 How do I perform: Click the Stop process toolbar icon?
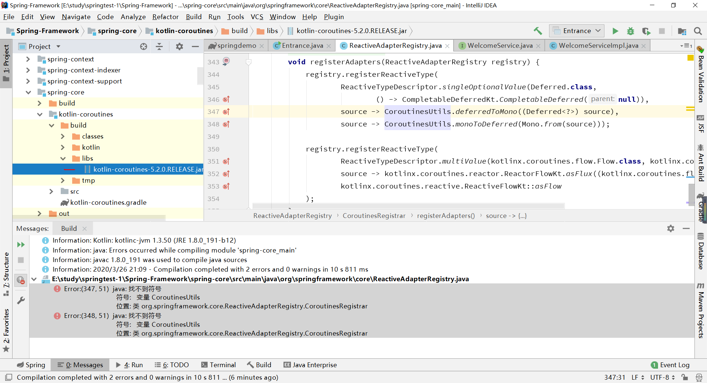[662, 31]
